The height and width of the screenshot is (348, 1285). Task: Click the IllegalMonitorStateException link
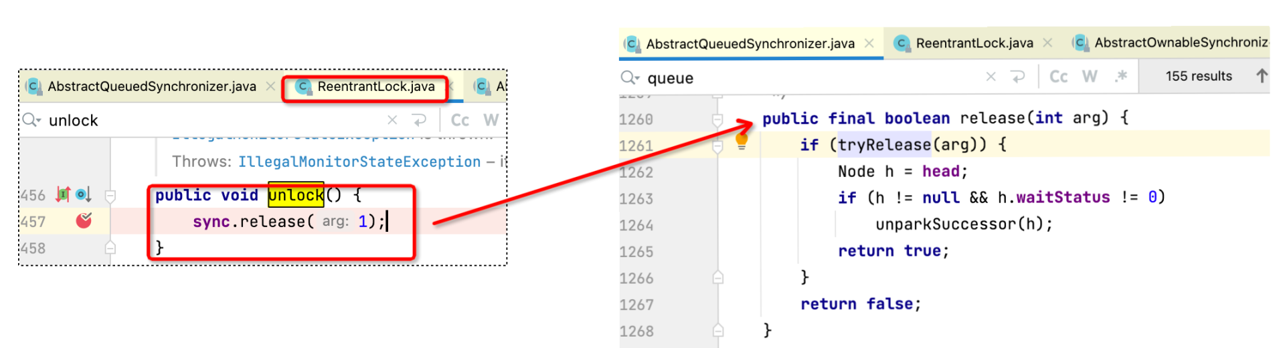point(359,162)
